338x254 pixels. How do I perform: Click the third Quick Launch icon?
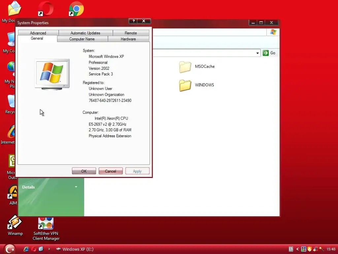tap(41, 249)
